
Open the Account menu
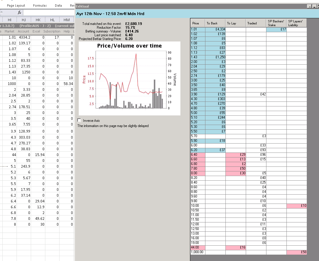pyautogui.click(x=24, y=31)
